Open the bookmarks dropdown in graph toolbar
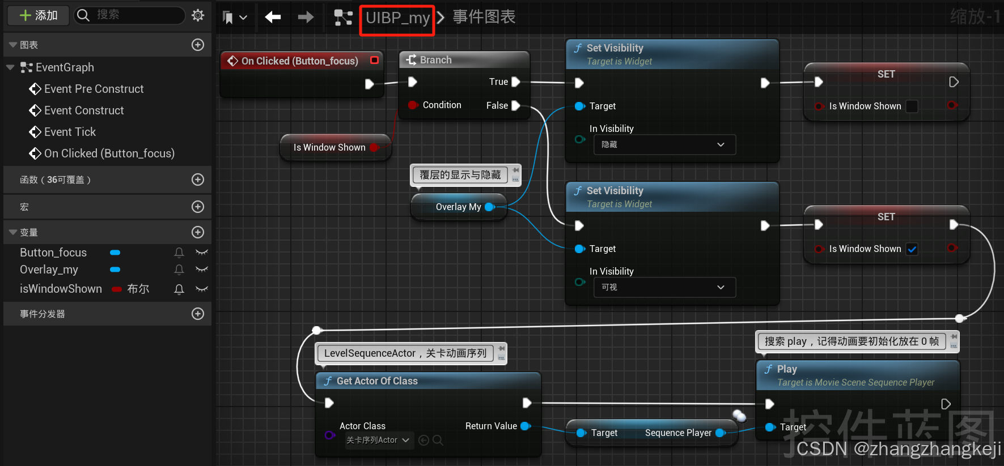Viewport: 1004px width, 466px height. 235,18
